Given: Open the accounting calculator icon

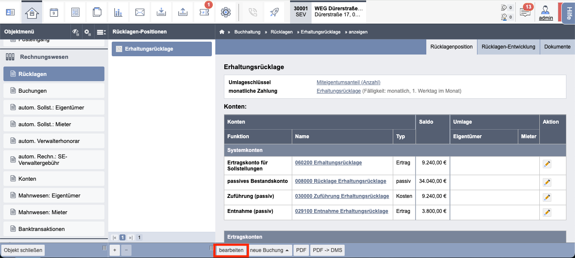Looking at the screenshot, I should point(75,12).
